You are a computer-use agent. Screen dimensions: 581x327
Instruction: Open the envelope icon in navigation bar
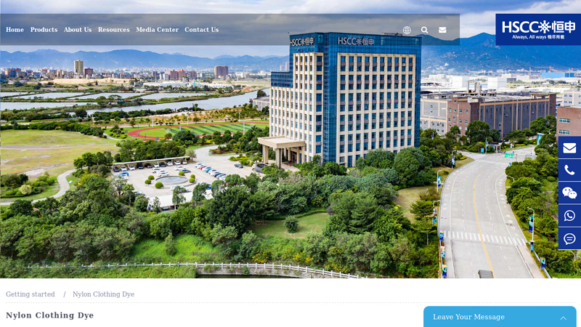442,30
